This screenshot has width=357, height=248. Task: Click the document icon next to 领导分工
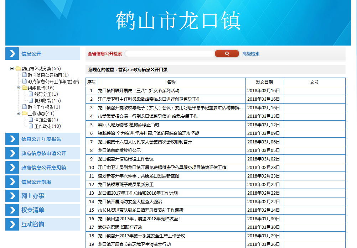[x=31, y=94]
